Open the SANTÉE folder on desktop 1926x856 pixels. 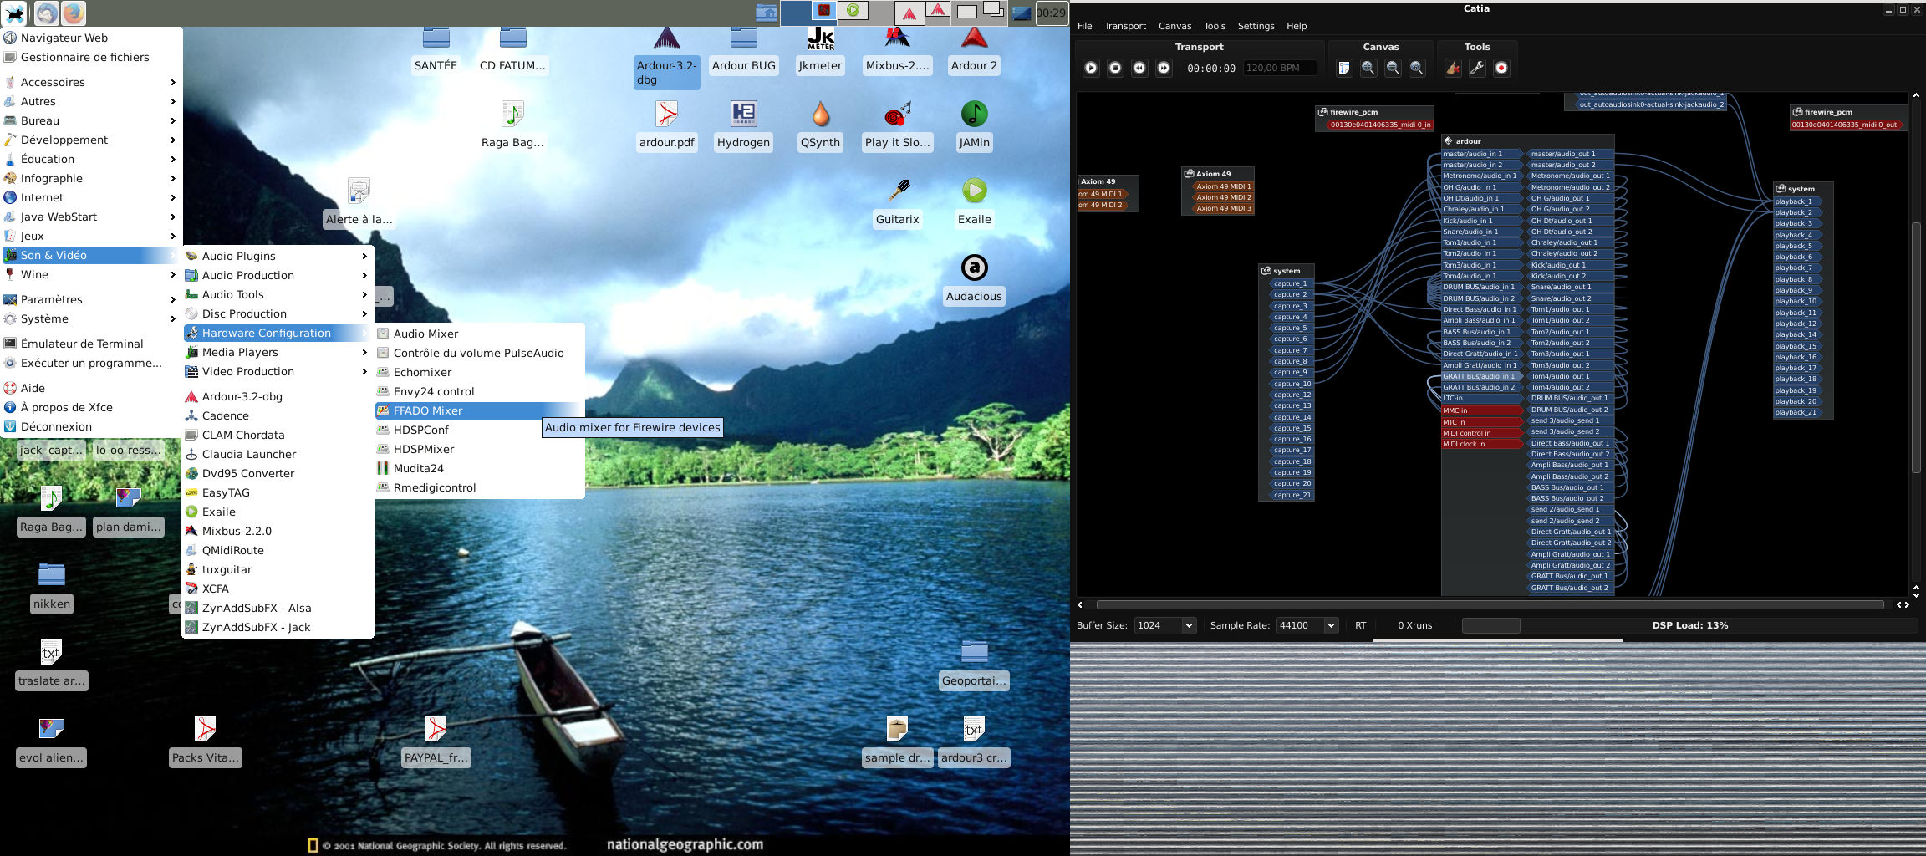click(x=436, y=49)
